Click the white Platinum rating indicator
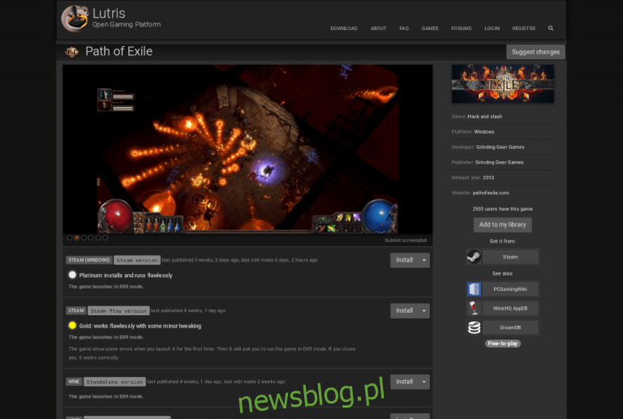623x419 pixels. pyautogui.click(x=72, y=275)
